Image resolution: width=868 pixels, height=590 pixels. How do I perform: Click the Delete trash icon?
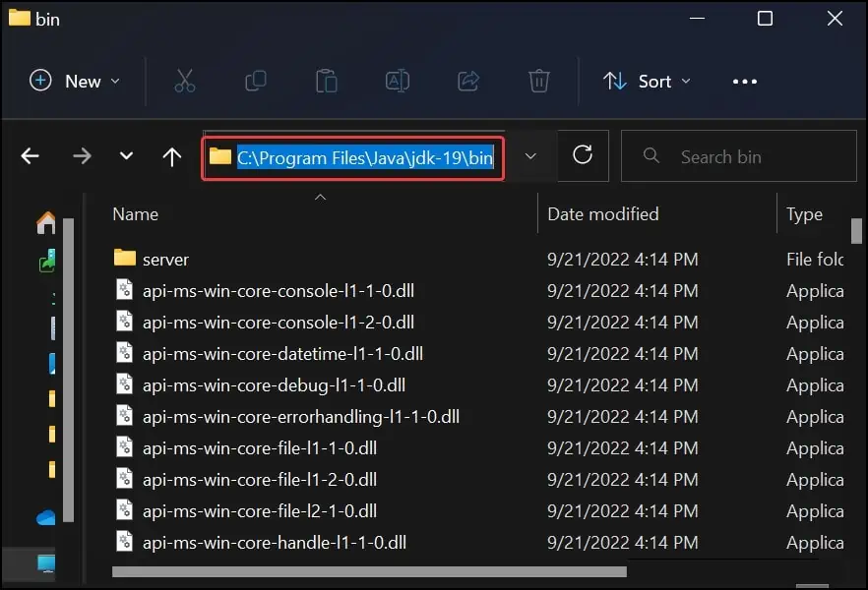click(x=538, y=82)
